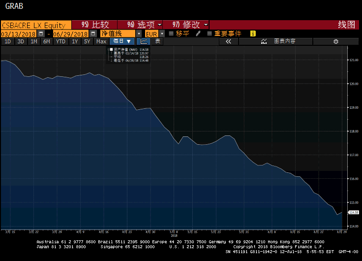Open the 96 选项 menu
This screenshot has height=261, width=362.
point(145,25)
